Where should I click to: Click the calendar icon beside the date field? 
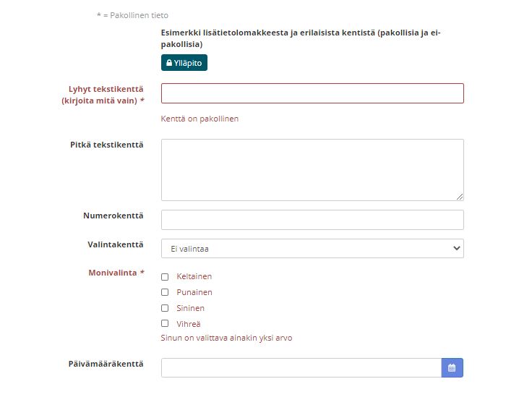[452, 368]
